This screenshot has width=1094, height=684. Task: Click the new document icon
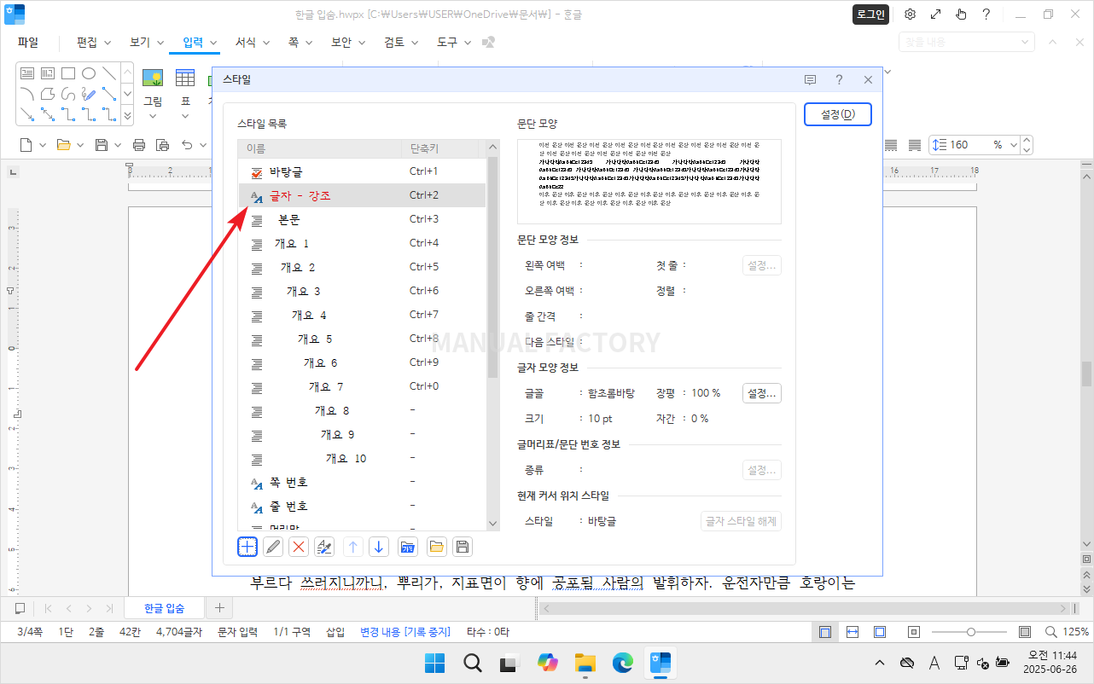(26, 145)
